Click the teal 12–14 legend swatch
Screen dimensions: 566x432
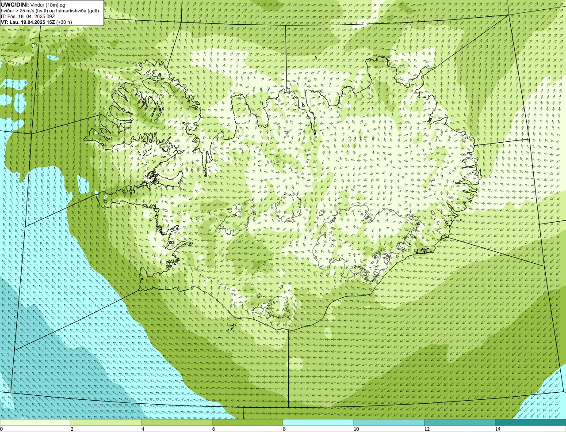pos(460,422)
